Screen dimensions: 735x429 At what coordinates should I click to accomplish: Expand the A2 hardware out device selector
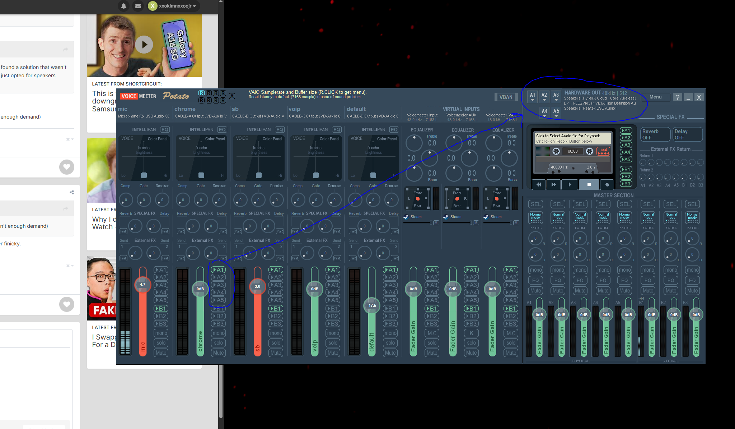pos(544,96)
